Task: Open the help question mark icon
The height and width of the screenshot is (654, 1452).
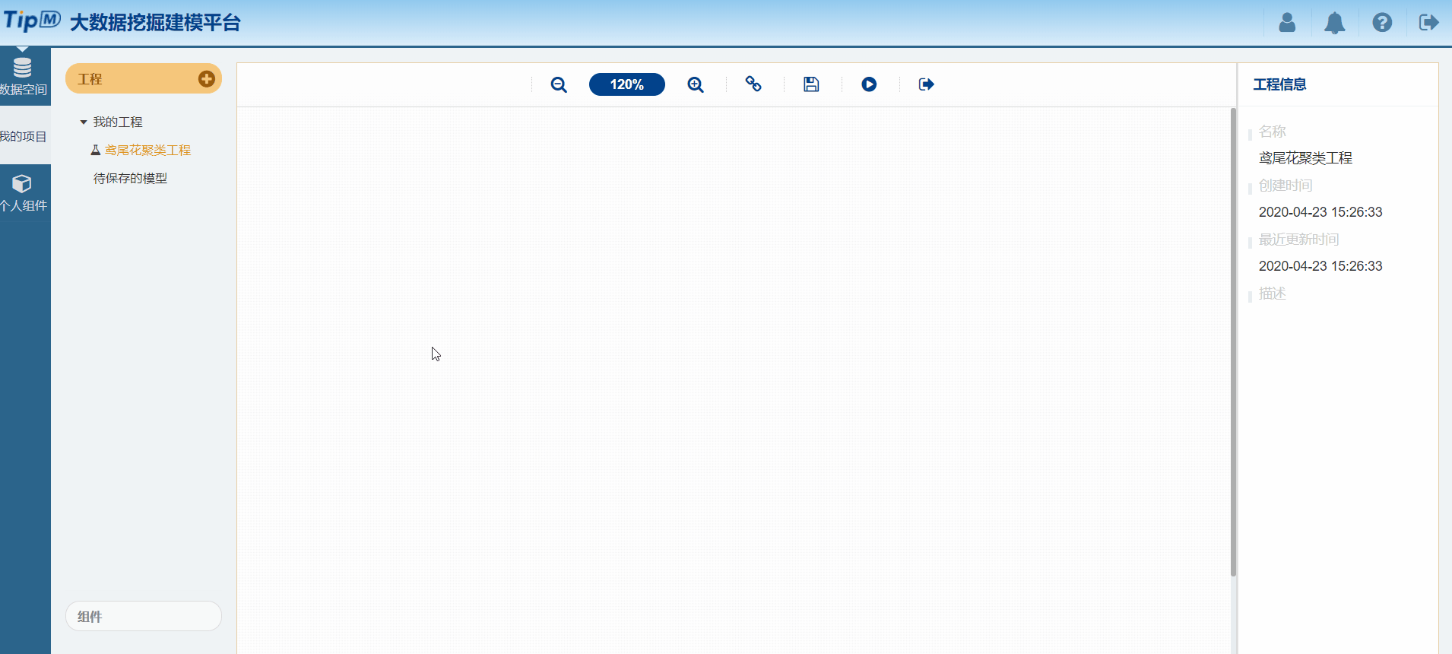Action: click(x=1382, y=23)
